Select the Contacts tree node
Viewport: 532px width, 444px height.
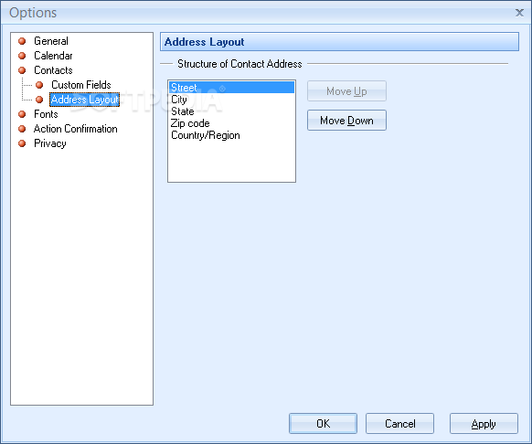(x=53, y=70)
